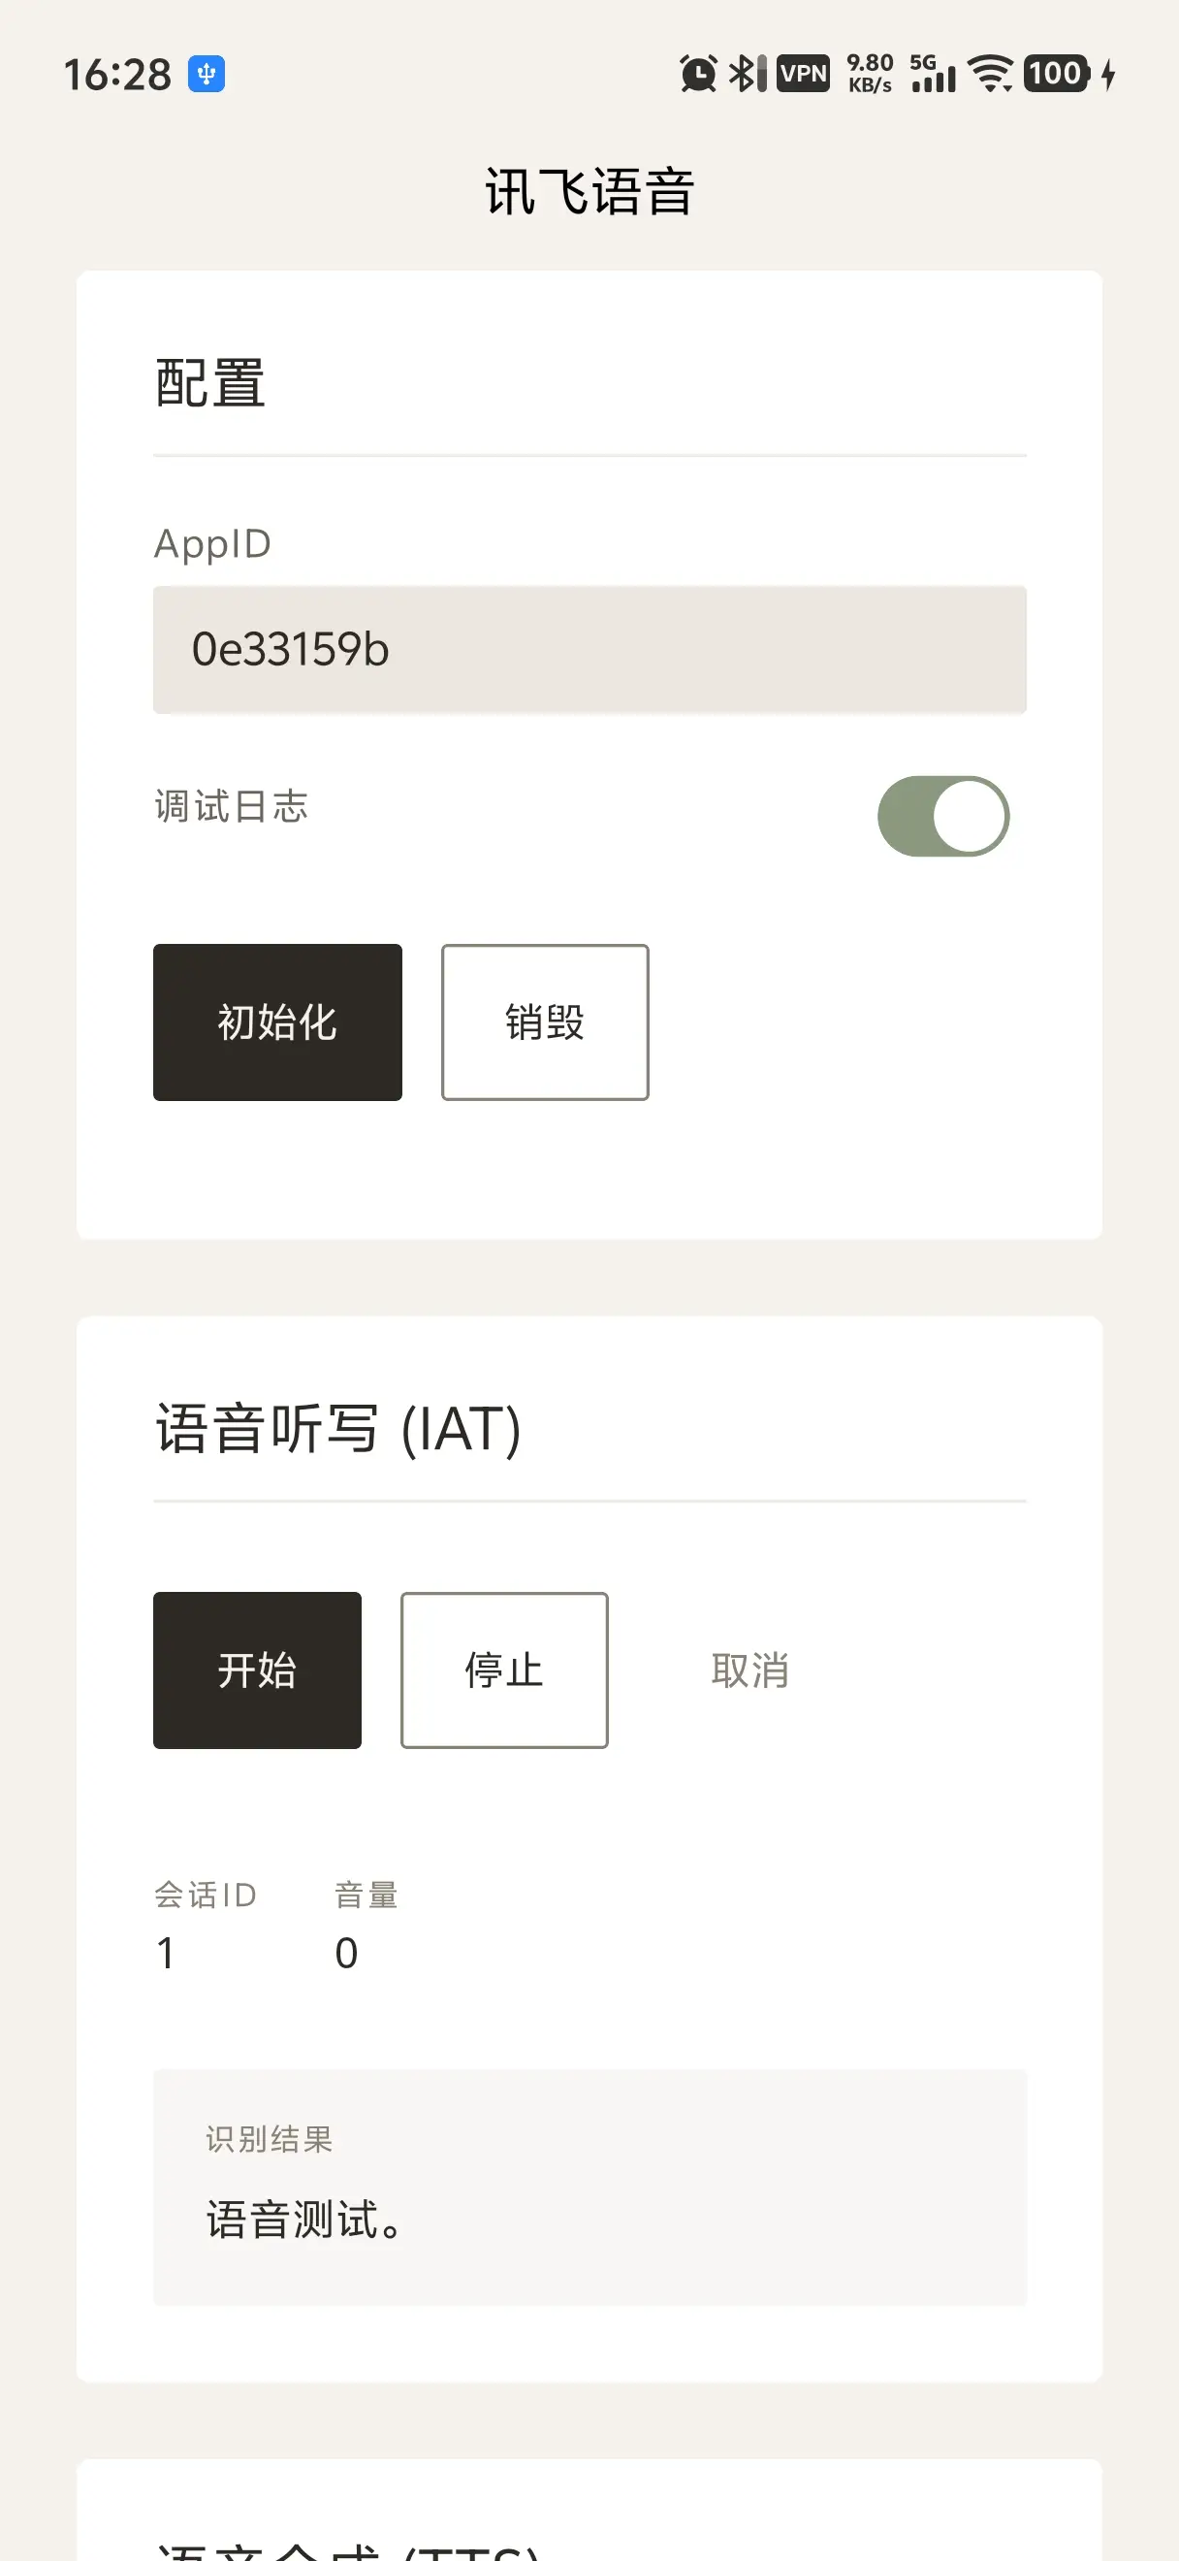Disable the 调试日志 debug log switch
Viewport: 1179px width, 2561px height.
pos(942,816)
